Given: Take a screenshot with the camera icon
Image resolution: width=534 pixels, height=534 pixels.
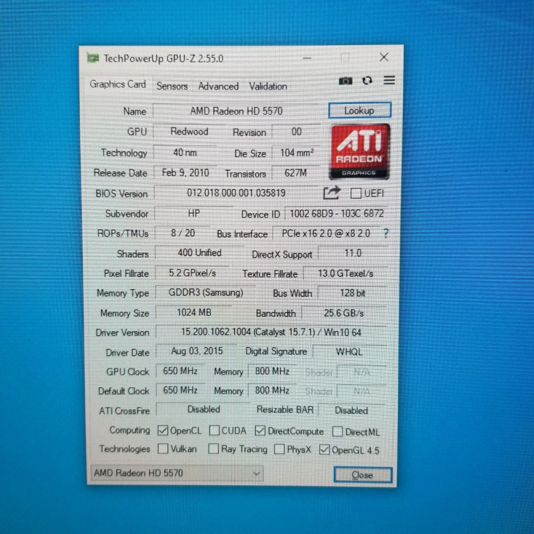Looking at the screenshot, I should tap(345, 81).
